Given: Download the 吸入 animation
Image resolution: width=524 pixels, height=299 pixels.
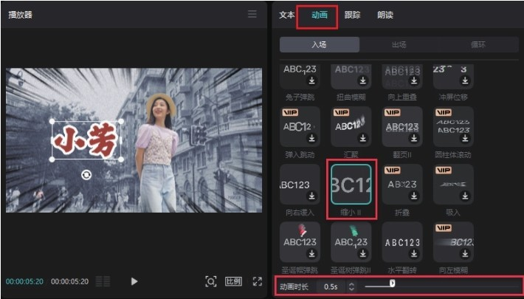Looking at the screenshot, I should pyautogui.click(x=465, y=196).
